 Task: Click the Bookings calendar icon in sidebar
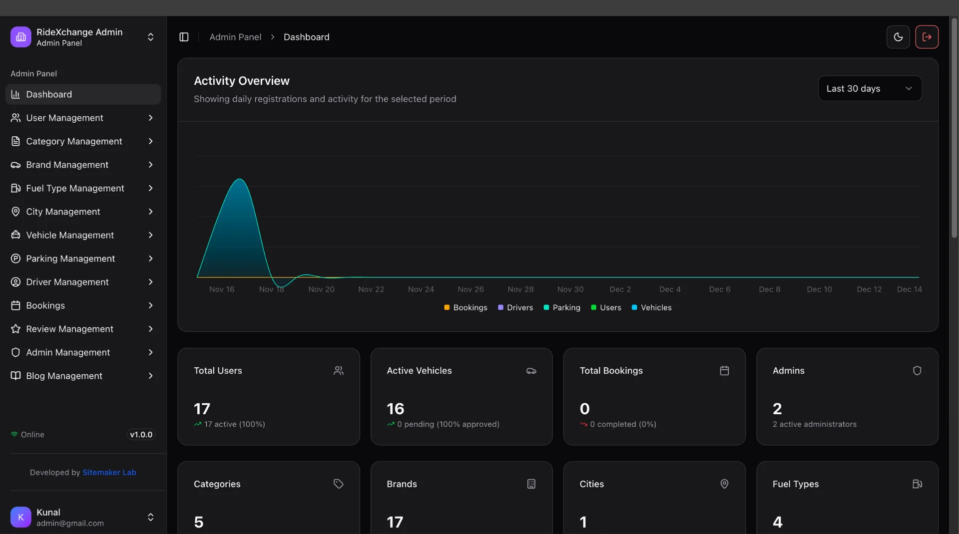pyautogui.click(x=15, y=305)
